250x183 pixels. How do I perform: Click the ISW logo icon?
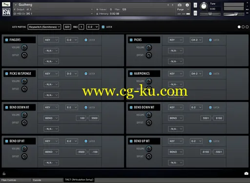(x=6, y=12)
